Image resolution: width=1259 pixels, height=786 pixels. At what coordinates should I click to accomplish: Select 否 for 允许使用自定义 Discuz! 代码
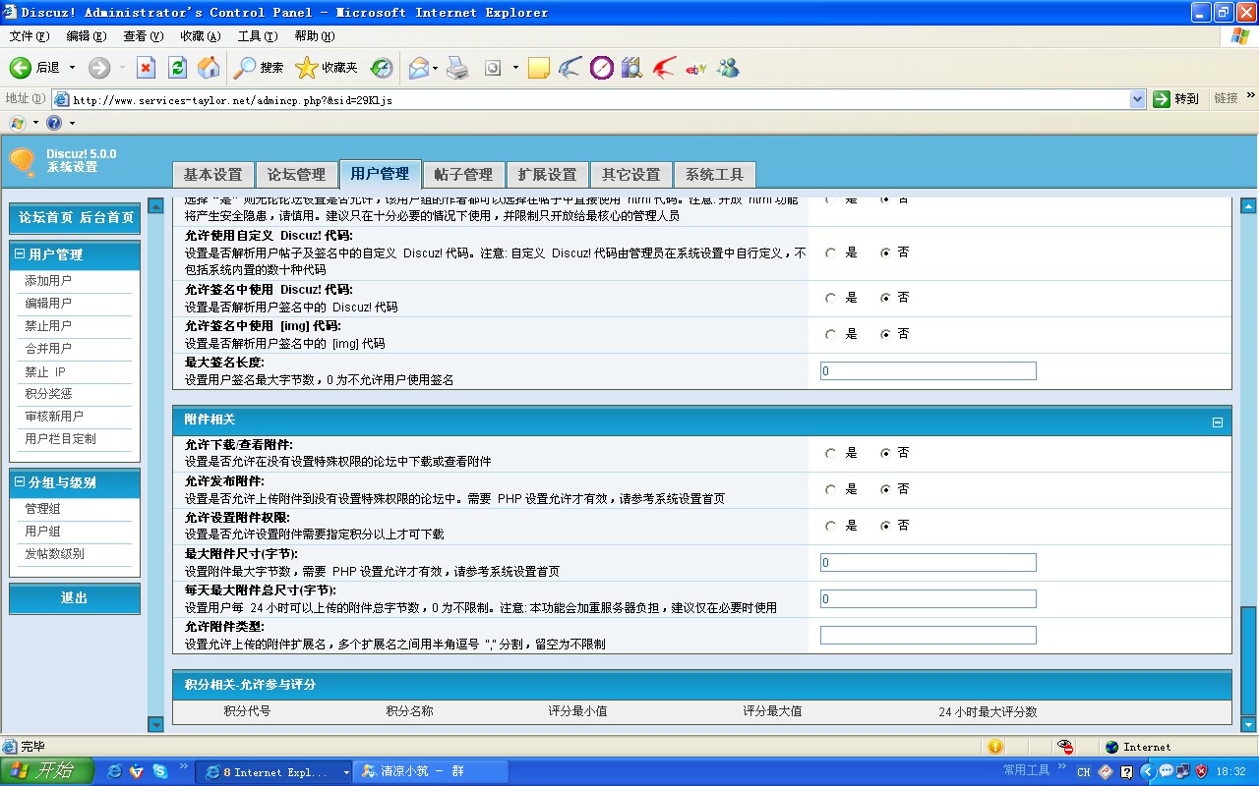click(885, 253)
